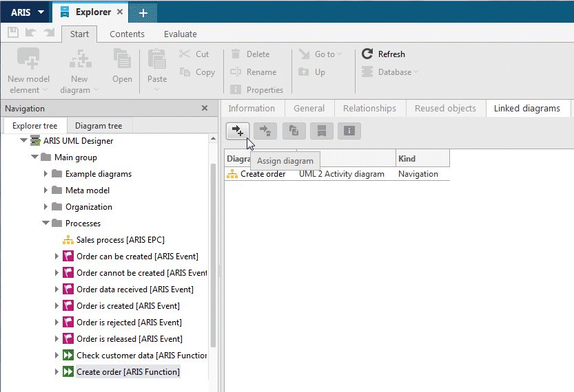
Task: Close the Navigation panel
Action: click(x=205, y=108)
